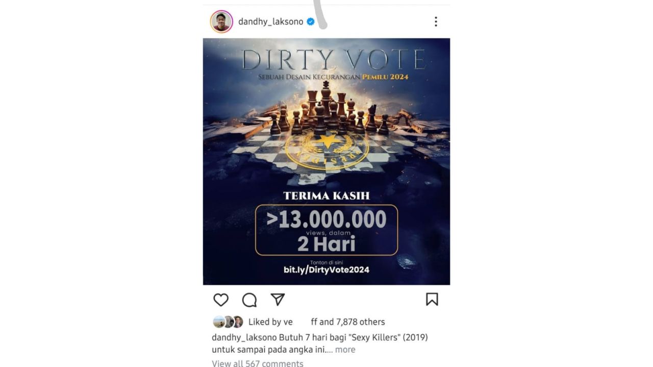The image size is (653, 367).
Task: Open dandhy_laksono's profile picture story ring
Action: (221, 21)
